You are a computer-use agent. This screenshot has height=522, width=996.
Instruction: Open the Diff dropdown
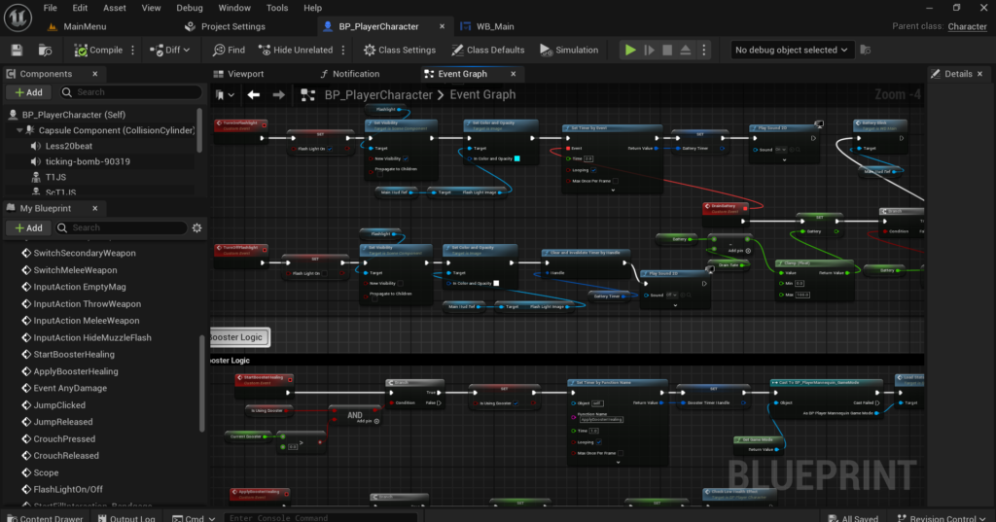pos(169,51)
